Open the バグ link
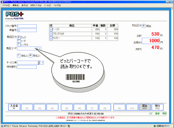The height and width of the screenshot is (128, 174). (x=151, y=114)
